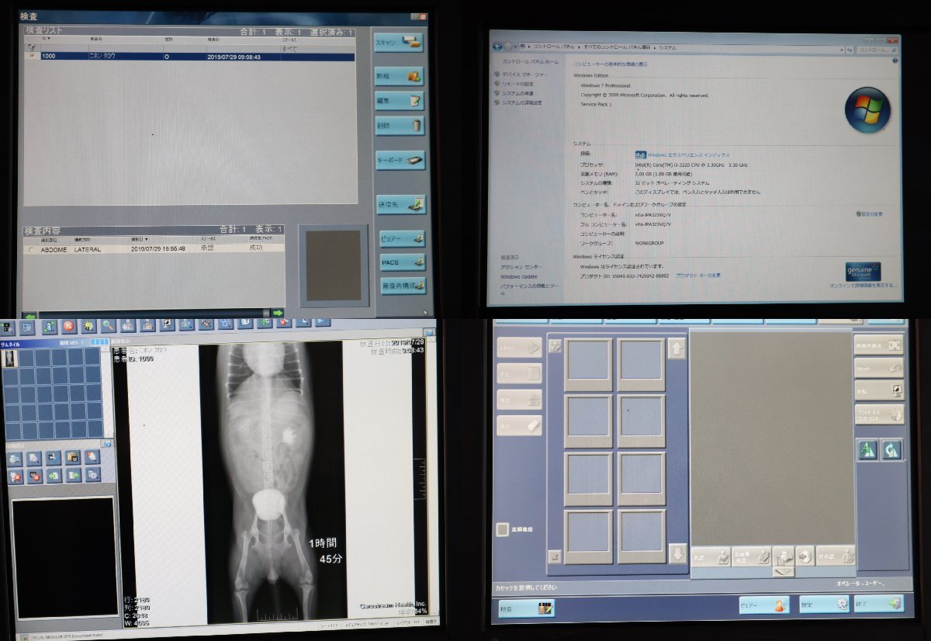Click the 中止 stop button in scan window
The height and width of the screenshot is (641, 931).
(519, 374)
